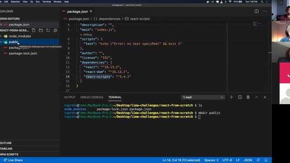Image resolution: width=290 pixels, height=163 pixels.
Task: Select package.json in Open Editors
Action: click(19, 24)
